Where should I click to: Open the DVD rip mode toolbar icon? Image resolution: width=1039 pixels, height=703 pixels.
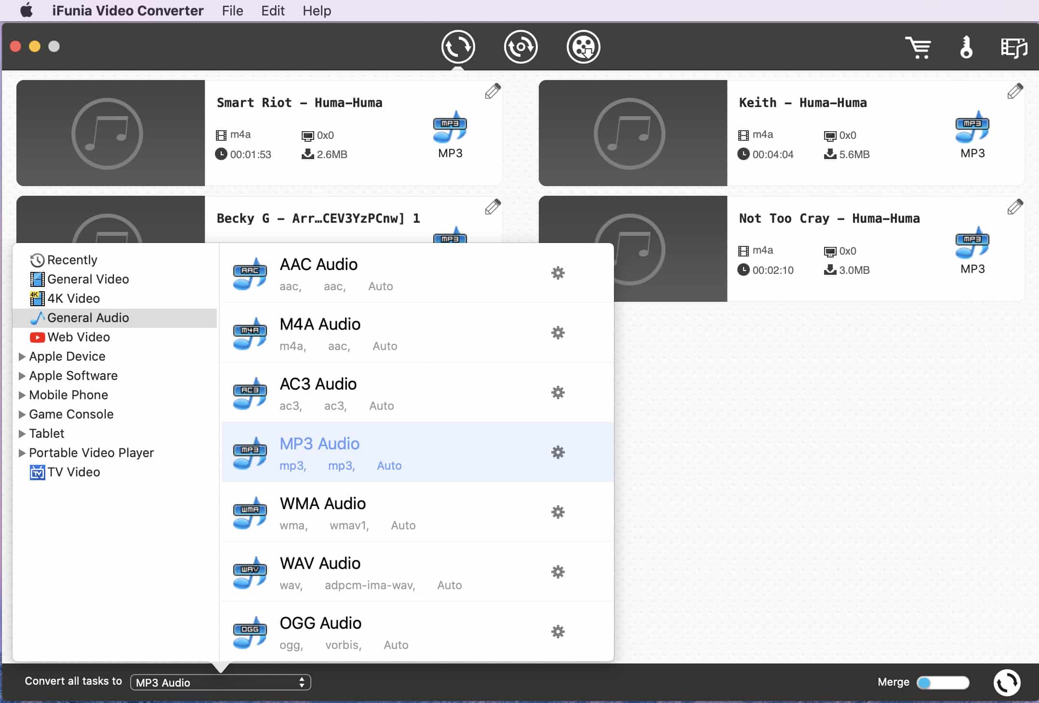(x=520, y=47)
